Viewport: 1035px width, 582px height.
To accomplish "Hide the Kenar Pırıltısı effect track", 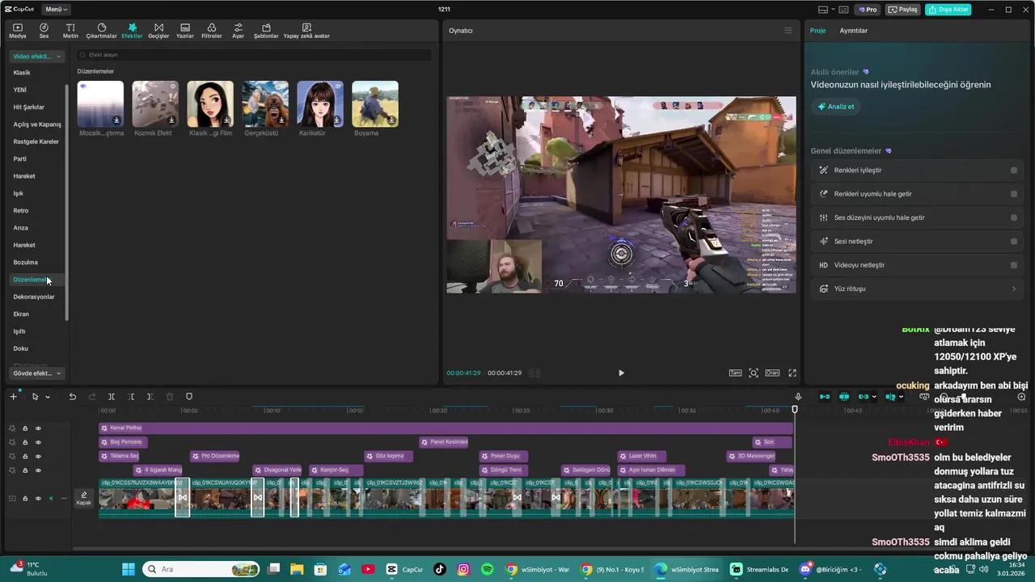I will coord(38,428).
